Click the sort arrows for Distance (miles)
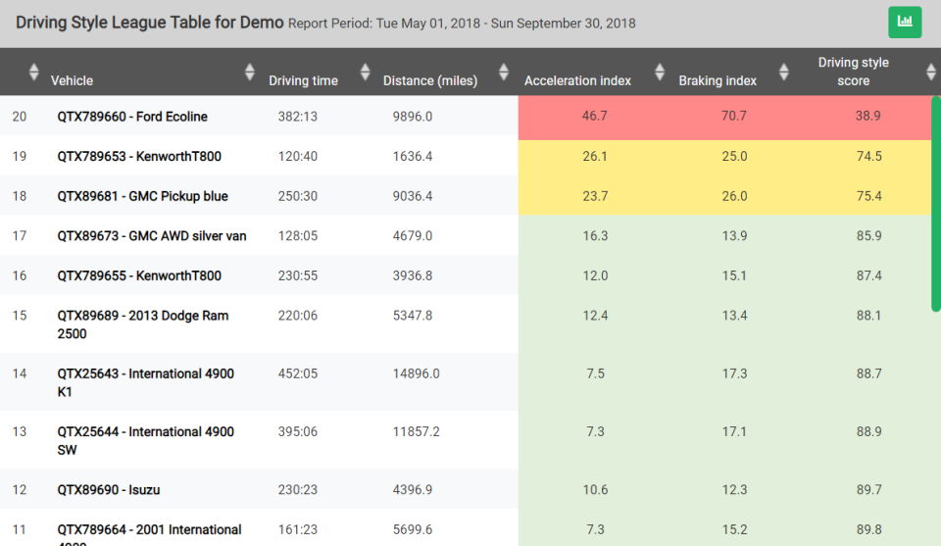 pos(504,72)
